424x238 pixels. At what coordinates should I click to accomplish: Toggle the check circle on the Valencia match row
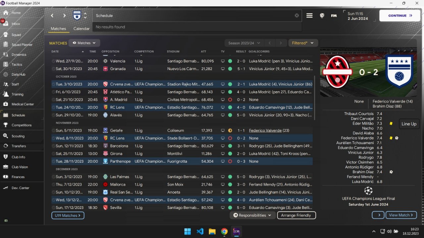(x=53, y=61)
